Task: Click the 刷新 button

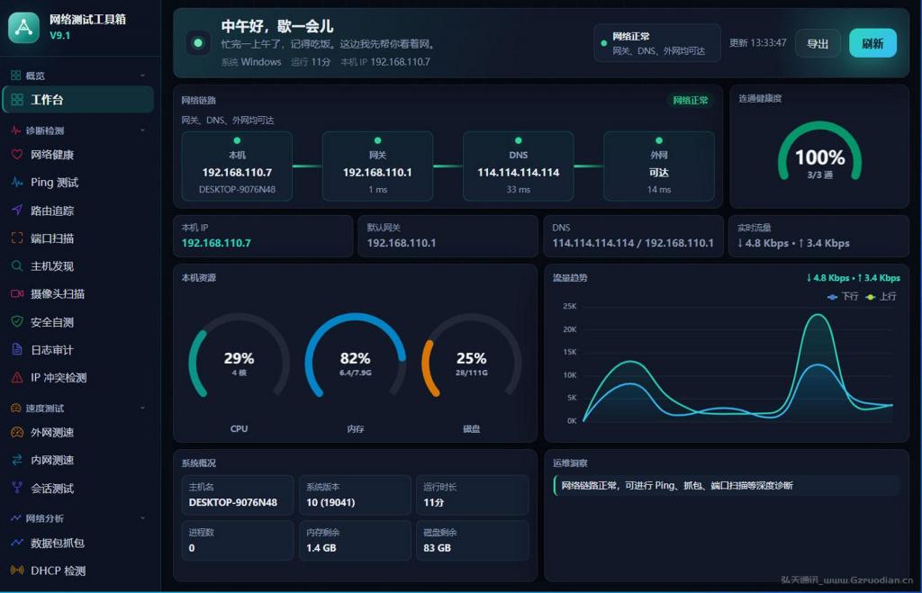Action: coord(872,43)
